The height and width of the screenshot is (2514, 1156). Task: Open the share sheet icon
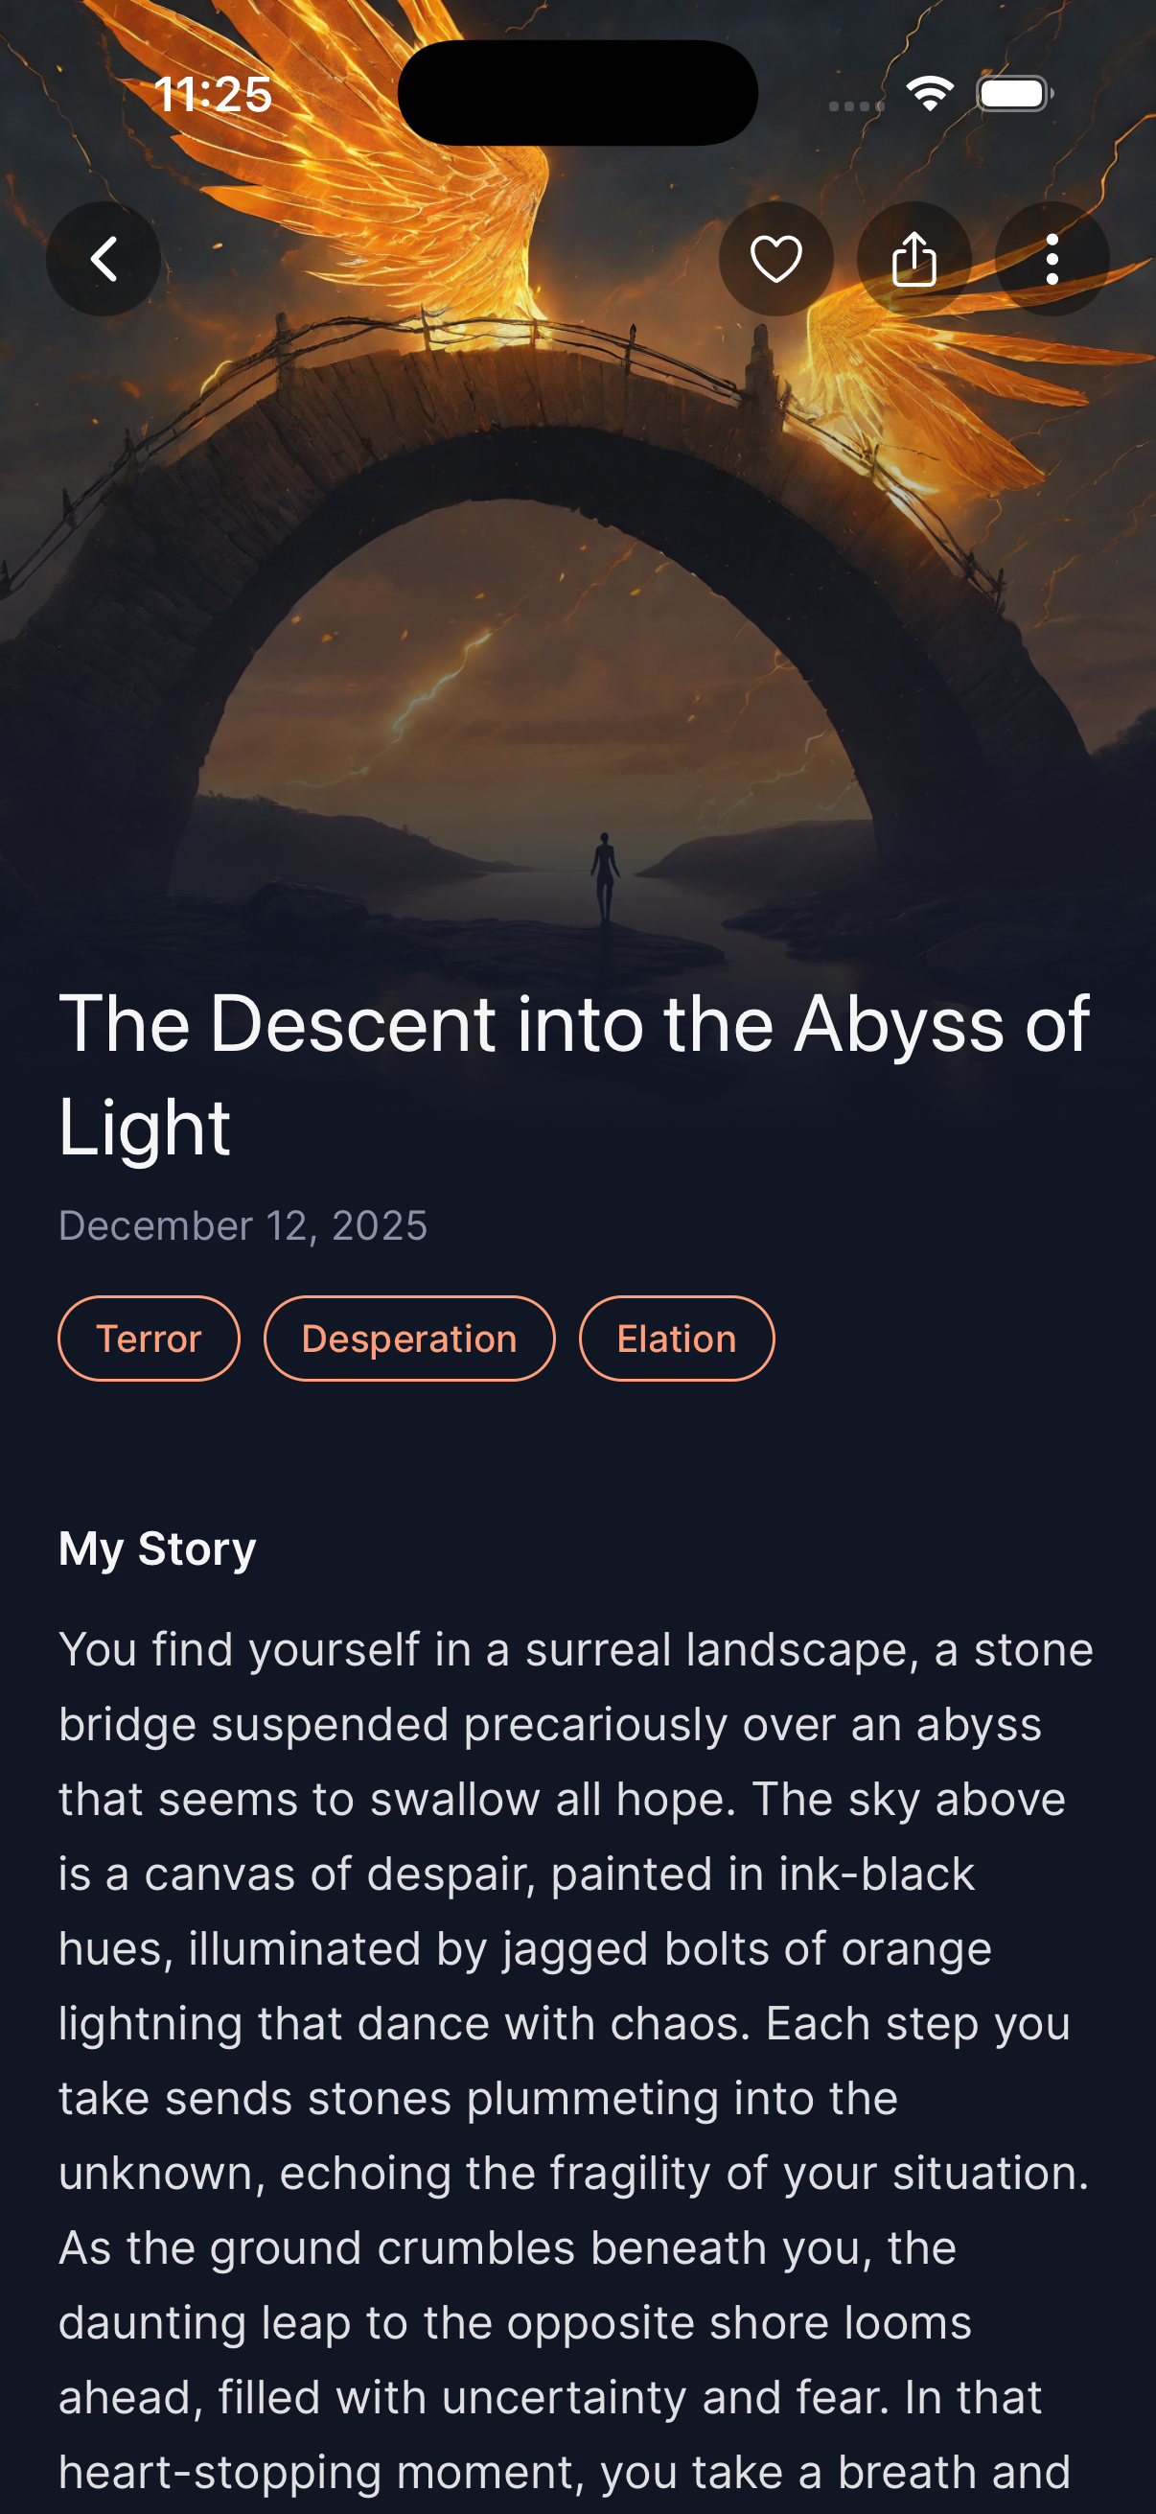point(914,259)
